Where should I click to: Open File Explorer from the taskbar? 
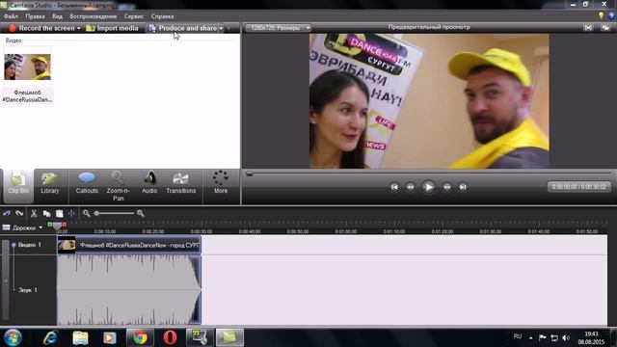[x=80, y=337]
